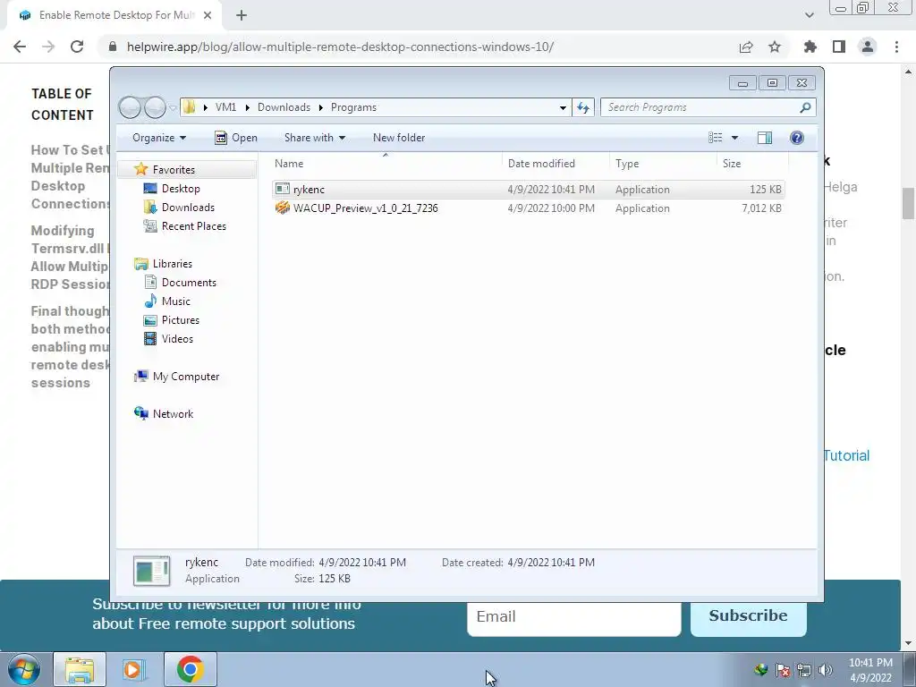
Task: Click rykenc thumbnail in details pane
Action: 152,571
